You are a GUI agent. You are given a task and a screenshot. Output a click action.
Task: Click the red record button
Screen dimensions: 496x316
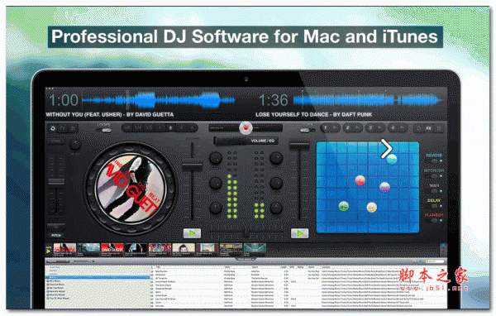(x=246, y=128)
